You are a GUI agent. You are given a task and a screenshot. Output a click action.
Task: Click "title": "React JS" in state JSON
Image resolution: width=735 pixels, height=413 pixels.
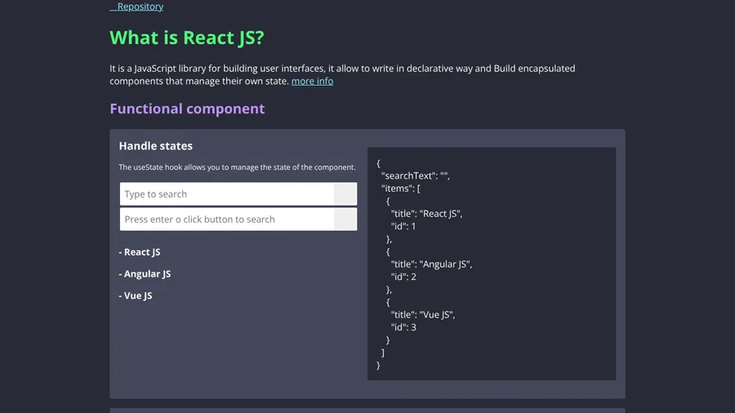click(426, 214)
